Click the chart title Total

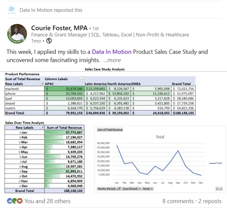(160, 137)
